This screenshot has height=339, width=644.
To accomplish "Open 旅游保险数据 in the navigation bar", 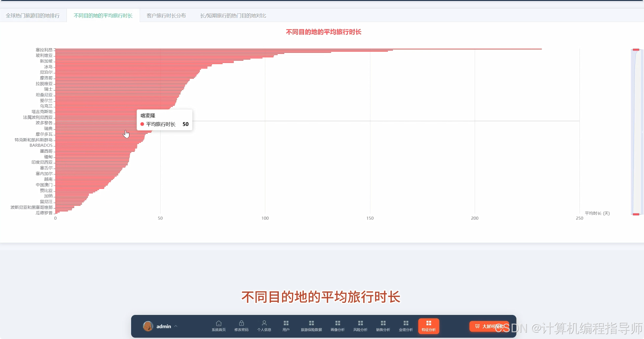I will (311, 326).
